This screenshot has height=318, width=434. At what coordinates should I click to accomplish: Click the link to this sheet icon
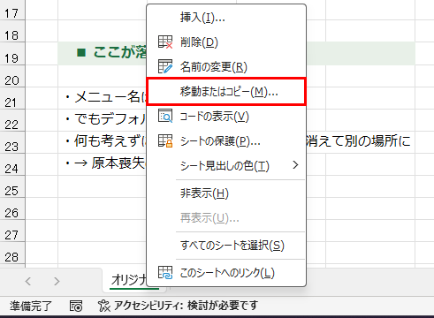point(165,272)
